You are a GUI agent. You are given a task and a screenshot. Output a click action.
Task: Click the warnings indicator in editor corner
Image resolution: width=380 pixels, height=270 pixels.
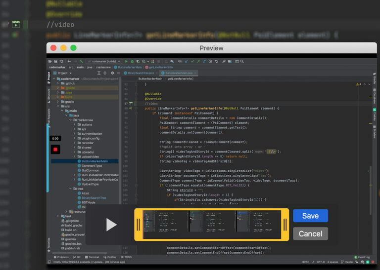pos(358,84)
